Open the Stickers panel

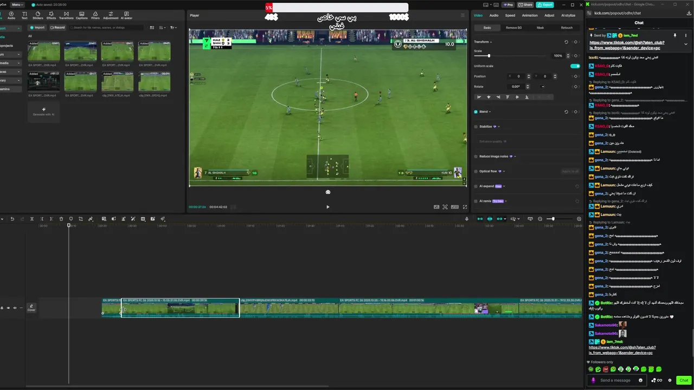(38, 15)
